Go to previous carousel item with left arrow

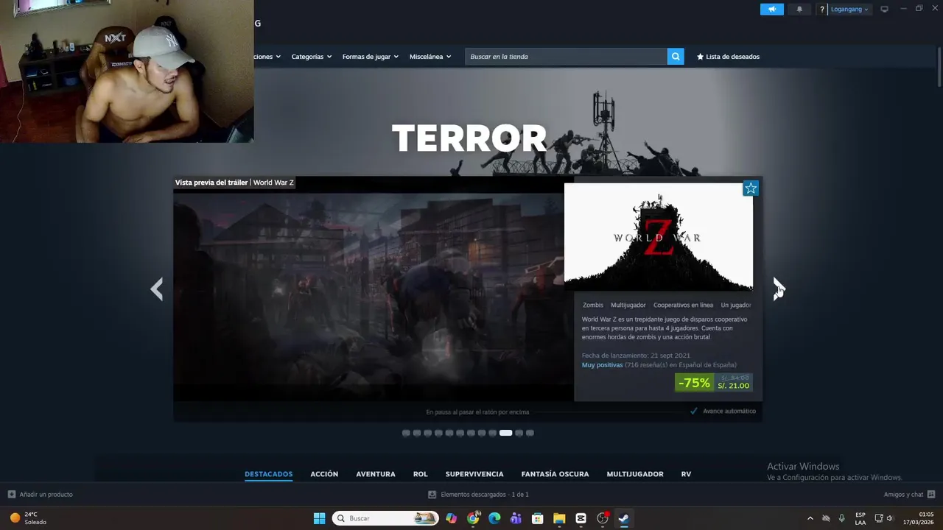pyautogui.click(x=156, y=289)
